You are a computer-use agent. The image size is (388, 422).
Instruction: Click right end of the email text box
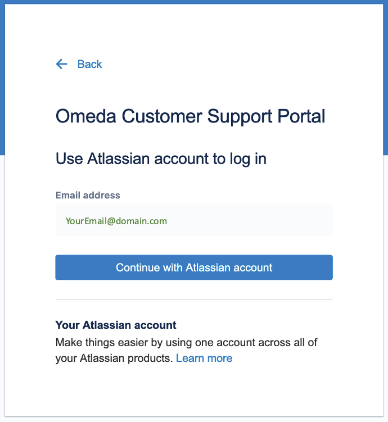click(x=323, y=220)
